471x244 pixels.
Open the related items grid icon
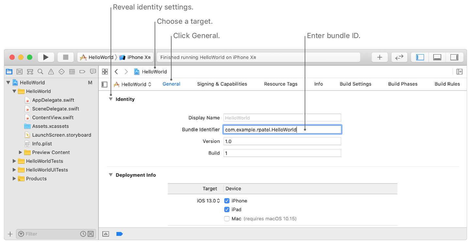click(105, 71)
